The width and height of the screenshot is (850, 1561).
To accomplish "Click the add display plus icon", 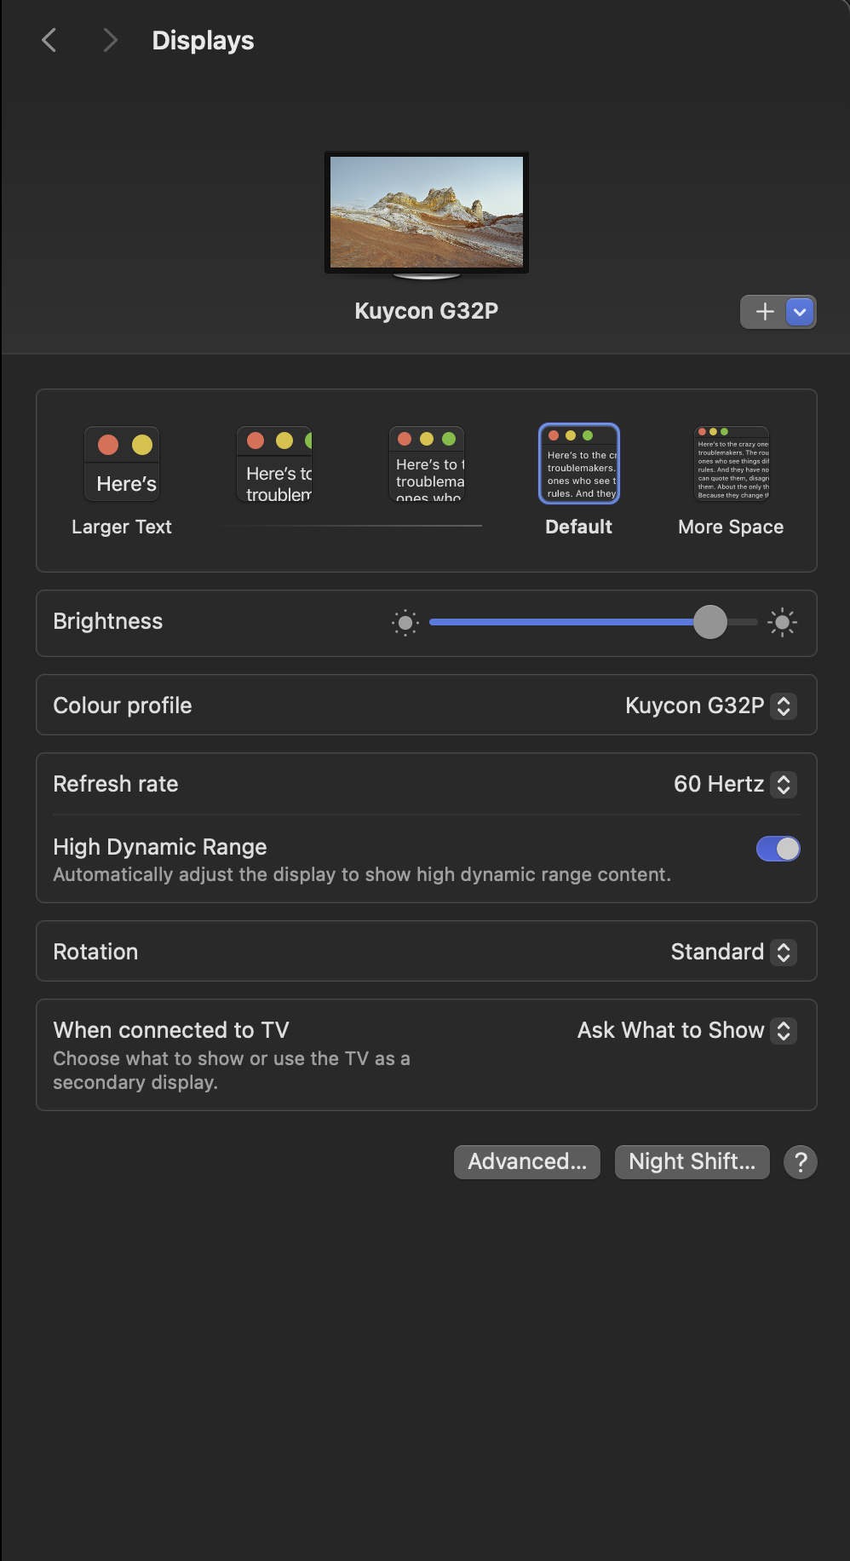I will coord(764,311).
